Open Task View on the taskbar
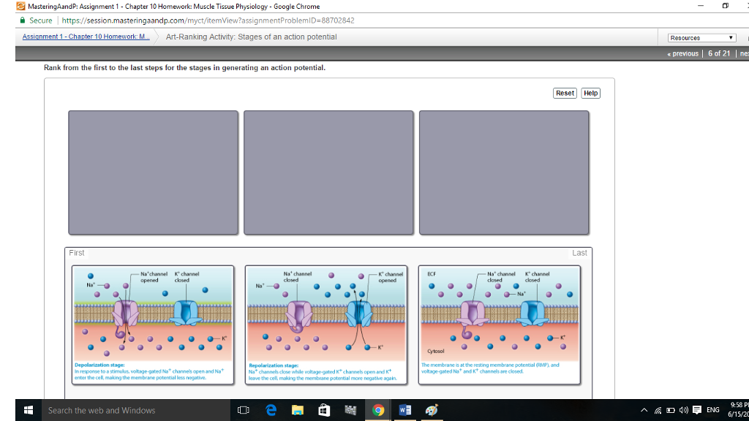Image resolution: width=749 pixels, height=421 pixels. (241, 410)
